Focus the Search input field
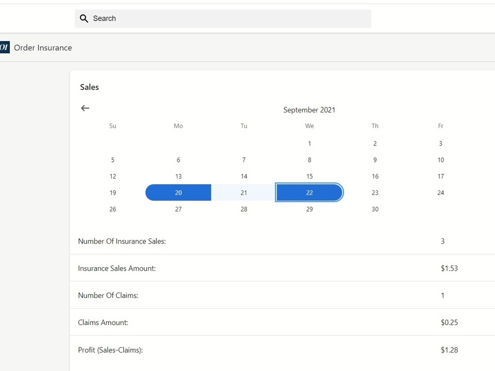This screenshot has height=371, width=495. pyautogui.click(x=223, y=19)
